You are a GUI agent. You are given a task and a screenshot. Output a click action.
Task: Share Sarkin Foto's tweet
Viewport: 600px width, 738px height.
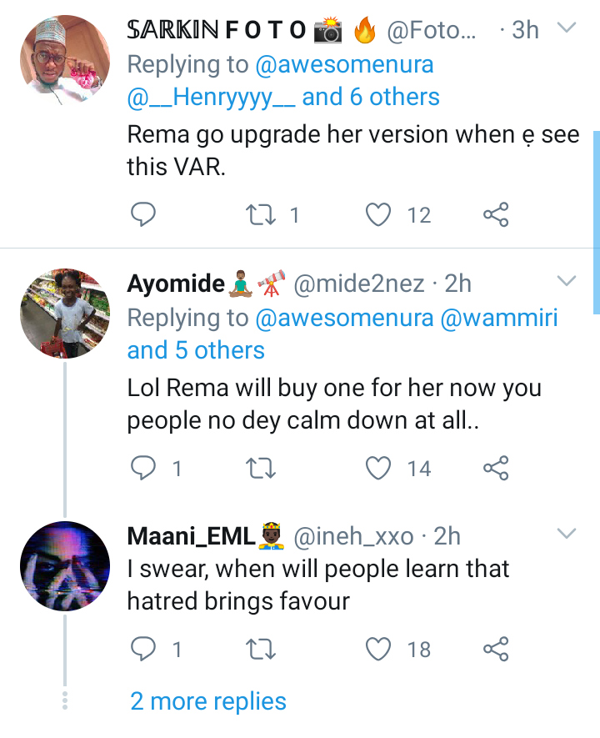pyautogui.click(x=496, y=215)
